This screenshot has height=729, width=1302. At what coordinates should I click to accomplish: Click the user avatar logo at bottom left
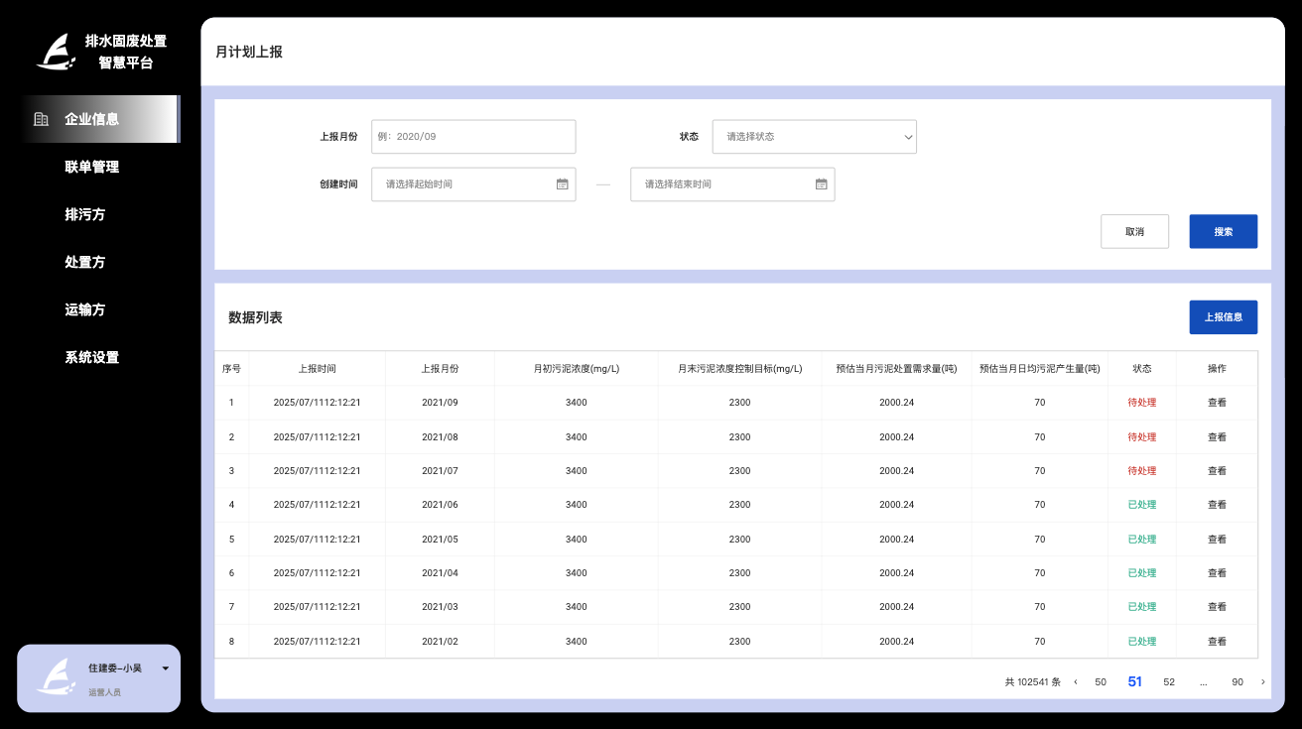click(x=57, y=676)
